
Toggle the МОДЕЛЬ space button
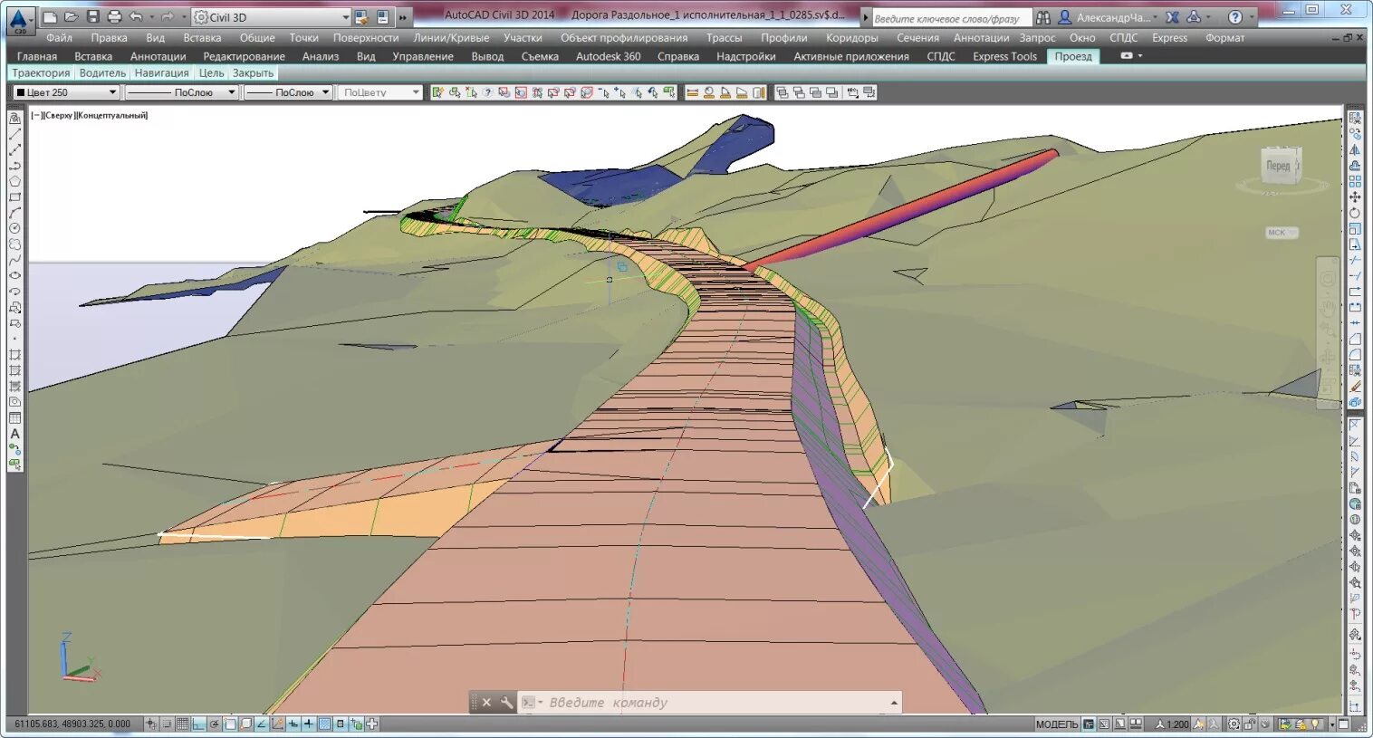[1057, 724]
